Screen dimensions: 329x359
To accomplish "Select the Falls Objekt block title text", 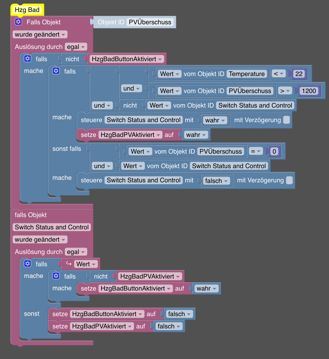I will [x=43, y=22].
